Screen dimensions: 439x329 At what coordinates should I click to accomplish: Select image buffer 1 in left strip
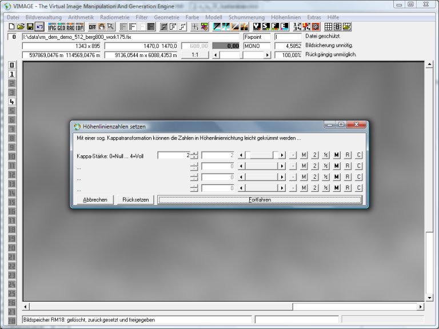click(x=11, y=74)
